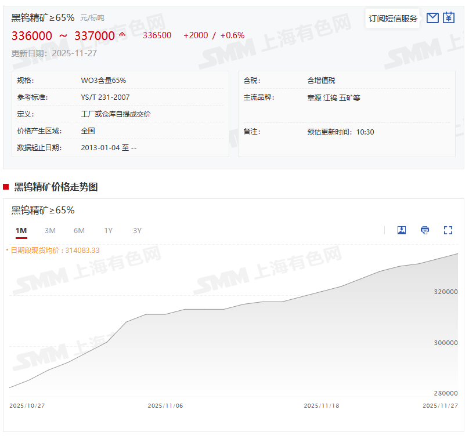Switch chart to 6M range

(80, 231)
